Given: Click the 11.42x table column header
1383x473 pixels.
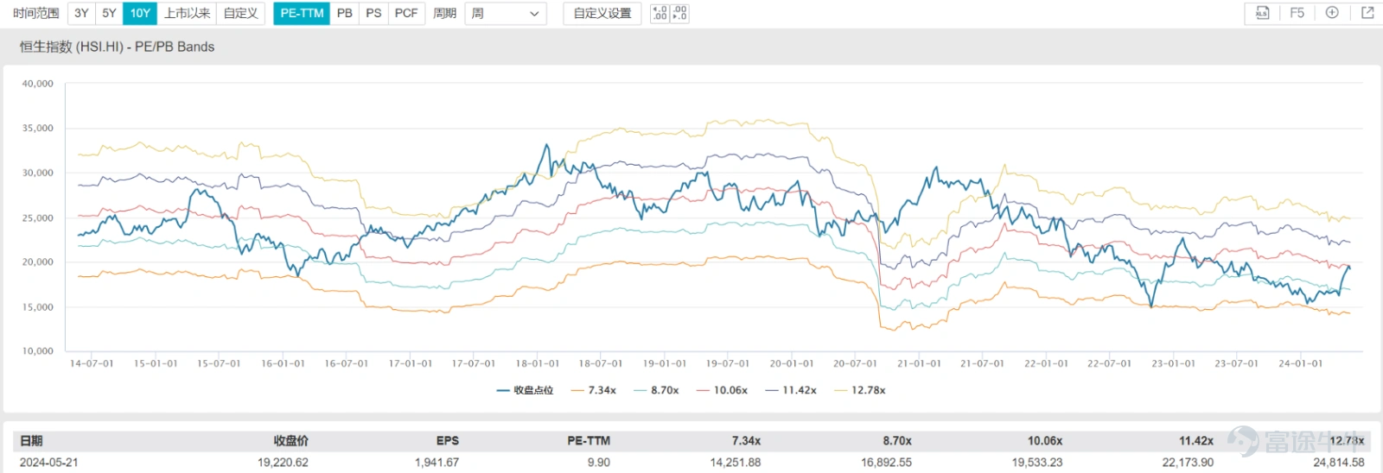Looking at the screenshot, I should tap(1196, 440).
